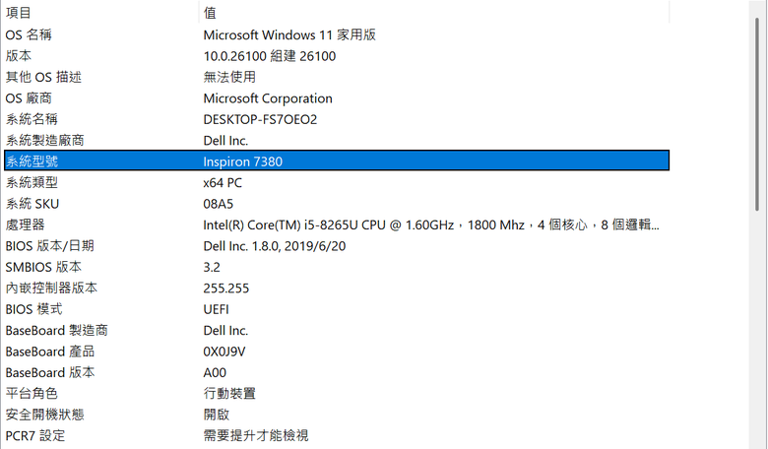Image resolution: width=768 pixels, height=449 pixels.
Task: Click the 項目 column header
Action: 100,12
